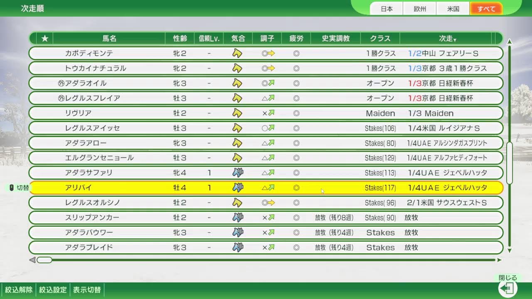Click the 調子 arrow icon for レグルスアイッセ
This screenshot has height=299, width=532.
[x=271, y=128]
